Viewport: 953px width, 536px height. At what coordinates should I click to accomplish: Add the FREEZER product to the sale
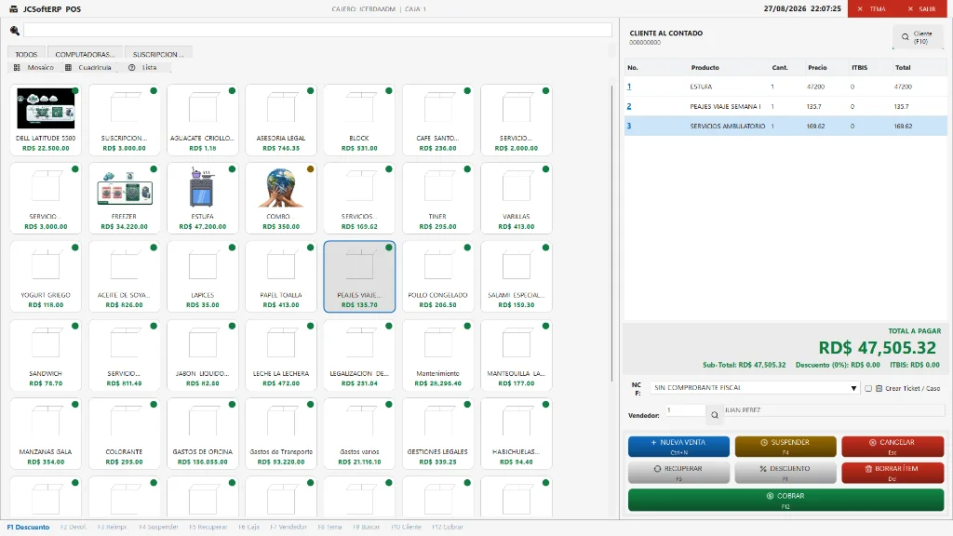125,198
